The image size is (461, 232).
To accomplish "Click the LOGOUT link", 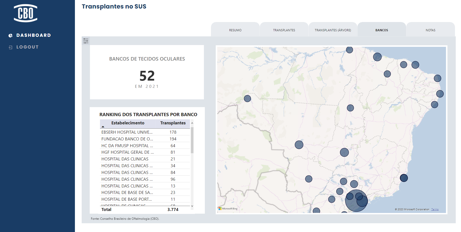I will click(28, 47).
